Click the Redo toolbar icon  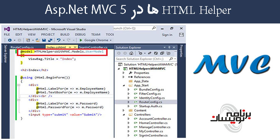point(69,40)
